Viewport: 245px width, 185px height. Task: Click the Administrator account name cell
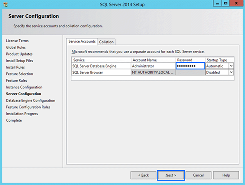pos(153,66)
